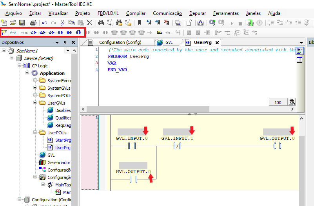
Task: Pin the Dispositivos panel
Action: pos(65,42)
